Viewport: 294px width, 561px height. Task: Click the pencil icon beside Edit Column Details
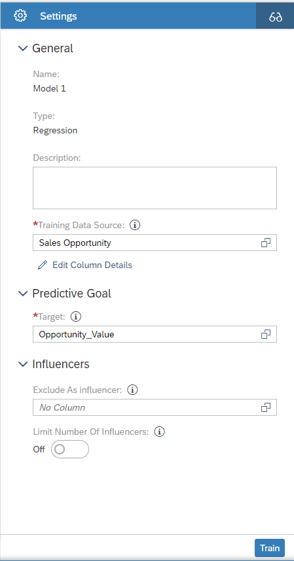point(43,265)
